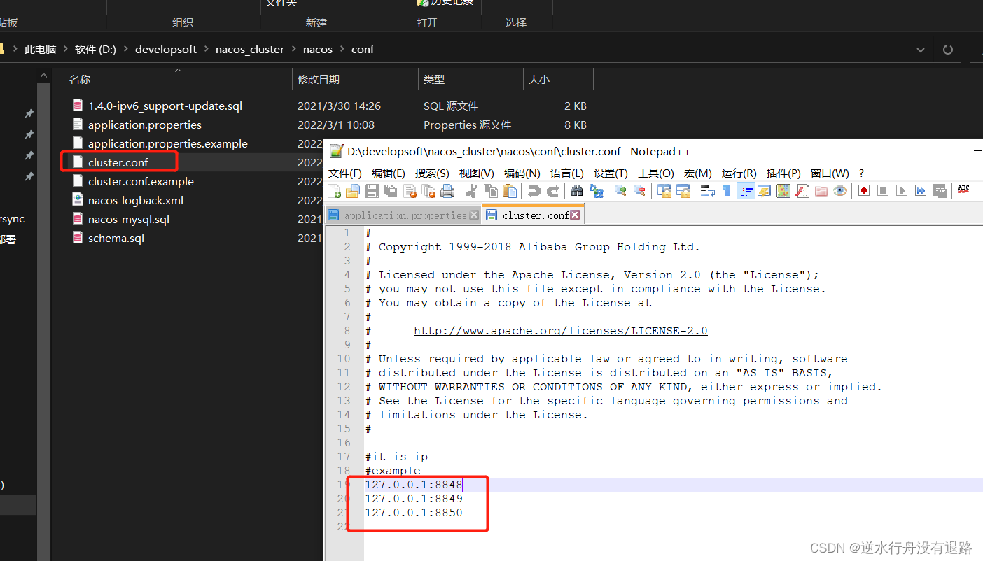Image resolution: width=983 pixels, height=561 pixels.
Task: Toggle show all characters pilcrow icon
Action: click(x=727, y=190)
